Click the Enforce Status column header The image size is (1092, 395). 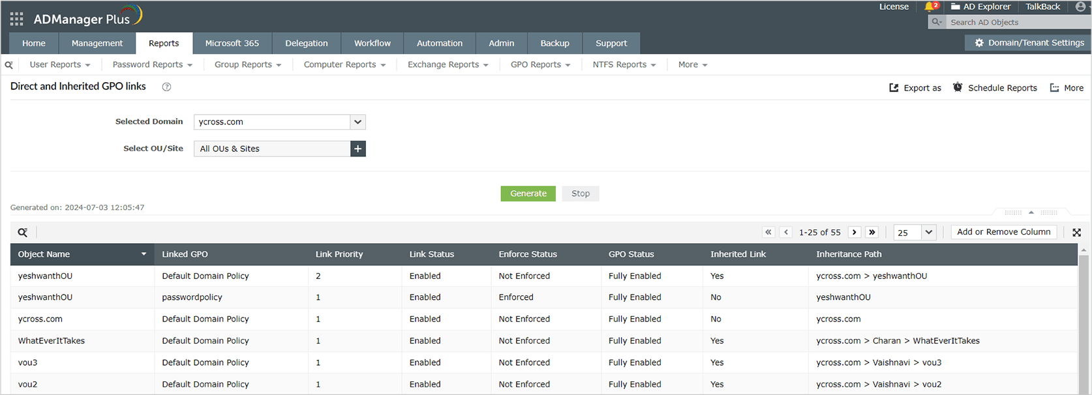point(528,254)
